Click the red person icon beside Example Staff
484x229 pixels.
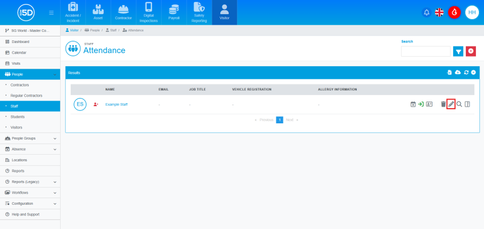click(x=96, y=105)
